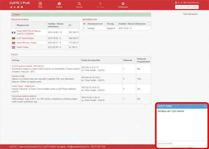Viewport: 209px width, 149px height.
Task: Open the Beállítások menu label
Action: 123,7
